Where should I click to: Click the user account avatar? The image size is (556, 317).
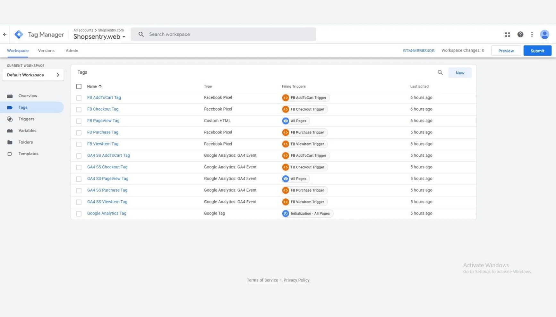[x=544, y=34]
